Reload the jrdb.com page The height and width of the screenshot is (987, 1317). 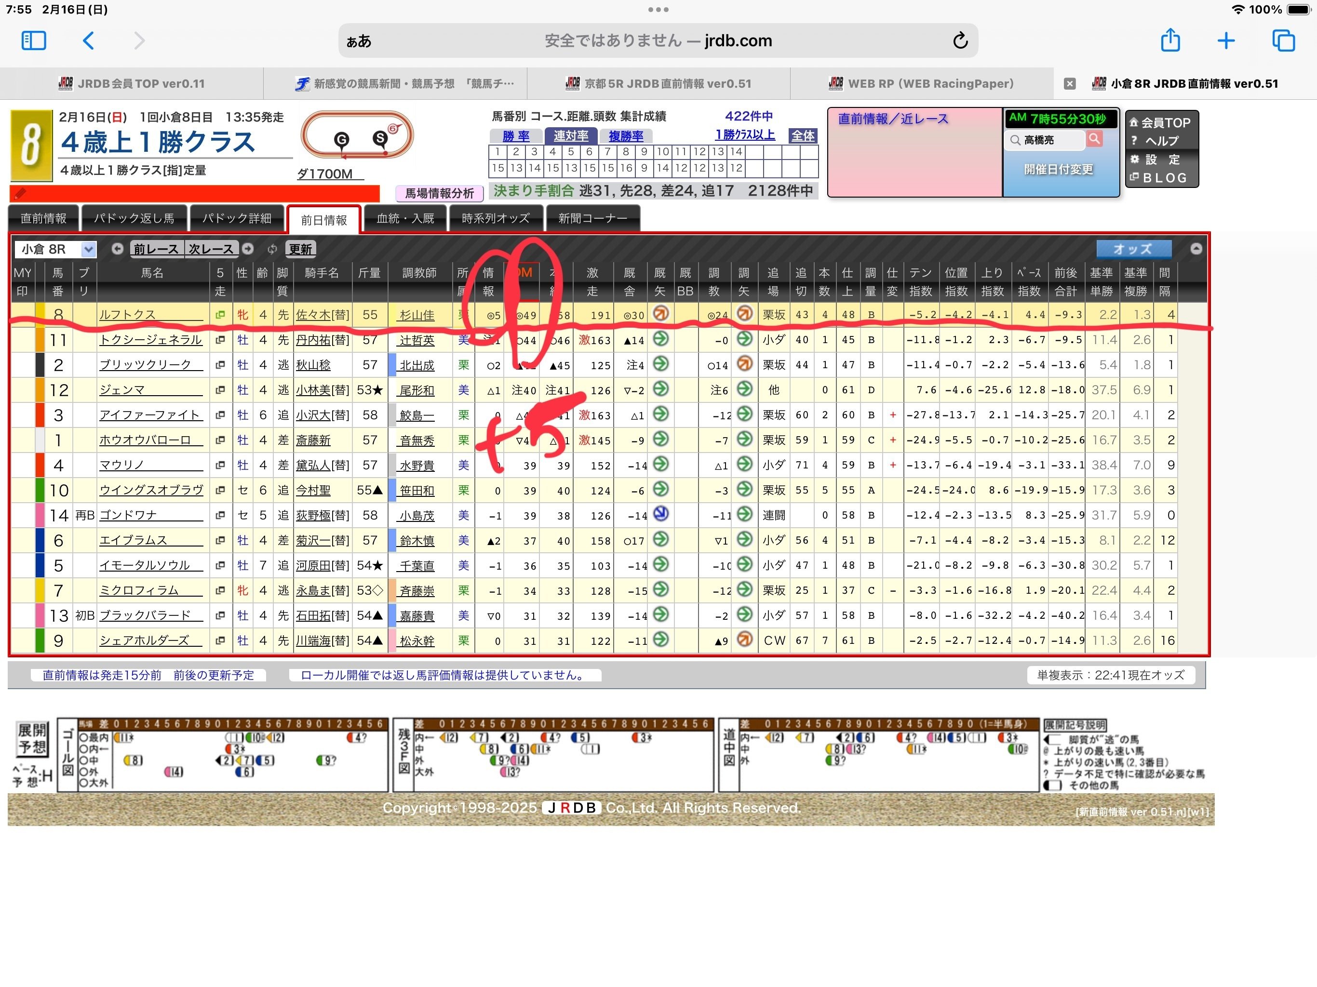[959, 40]
